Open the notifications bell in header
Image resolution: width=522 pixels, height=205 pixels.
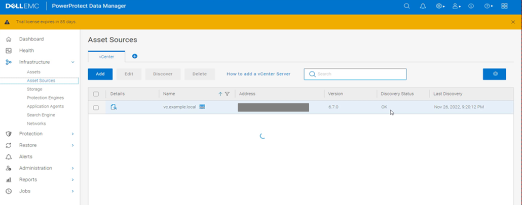[x=423, y=6]
